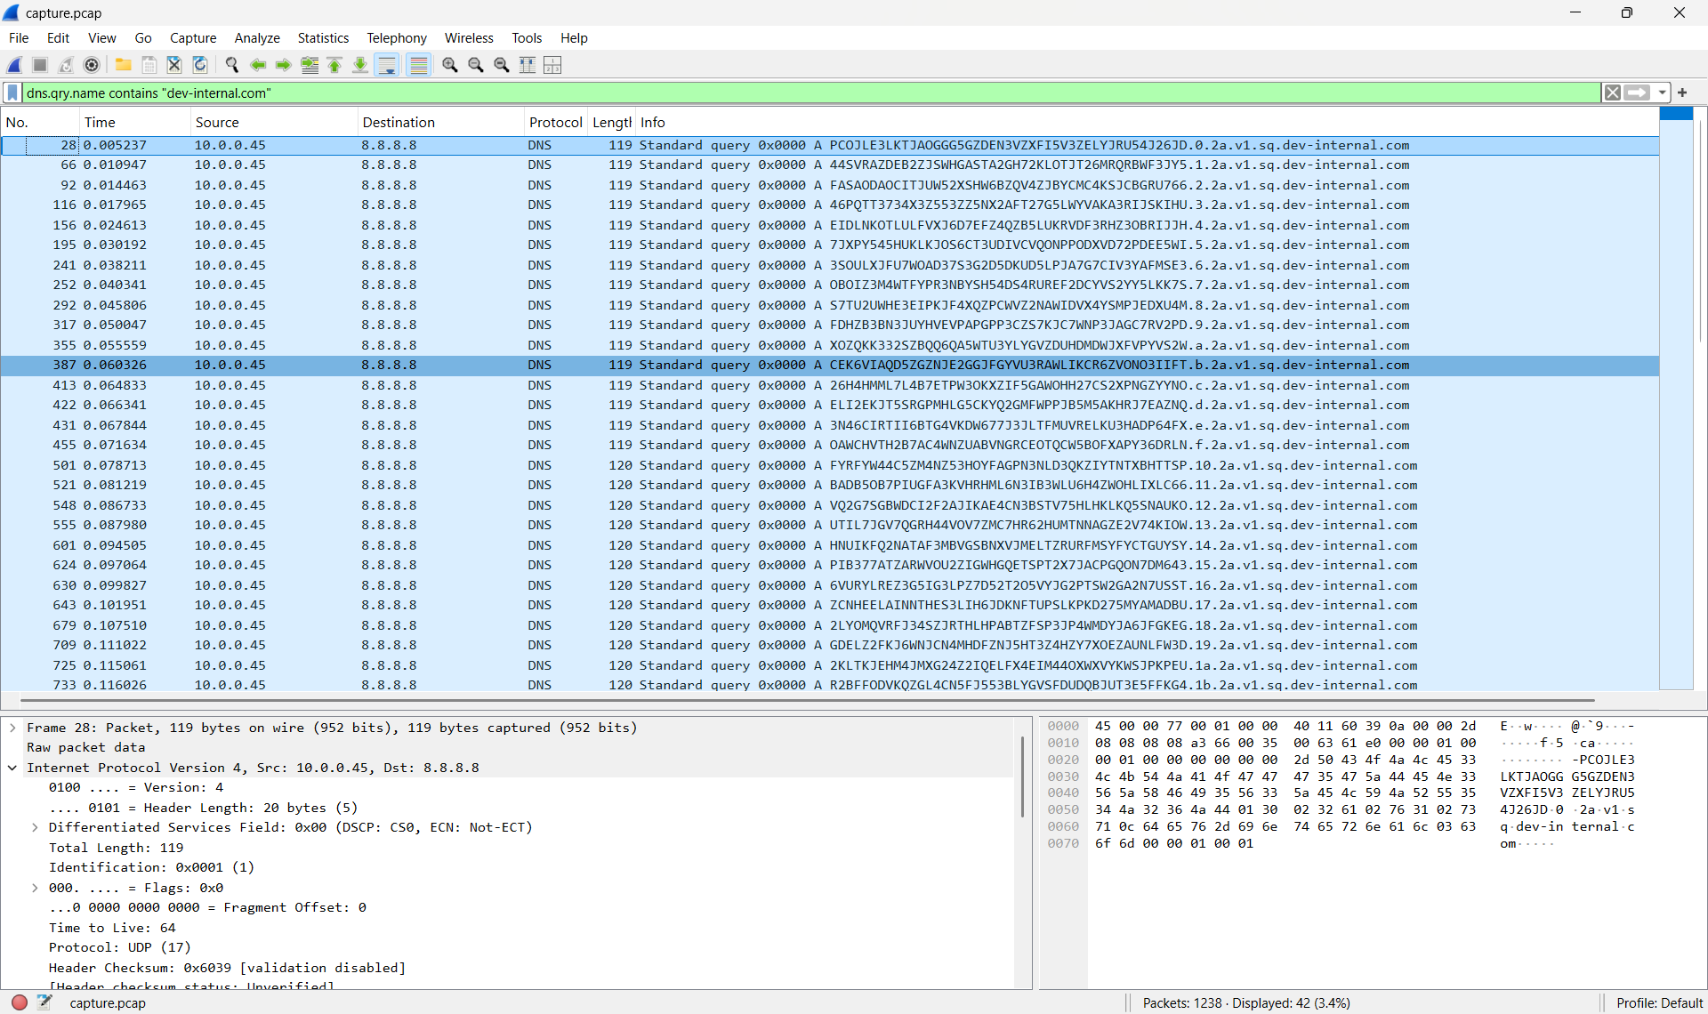Save this capture file

(149, 65)
